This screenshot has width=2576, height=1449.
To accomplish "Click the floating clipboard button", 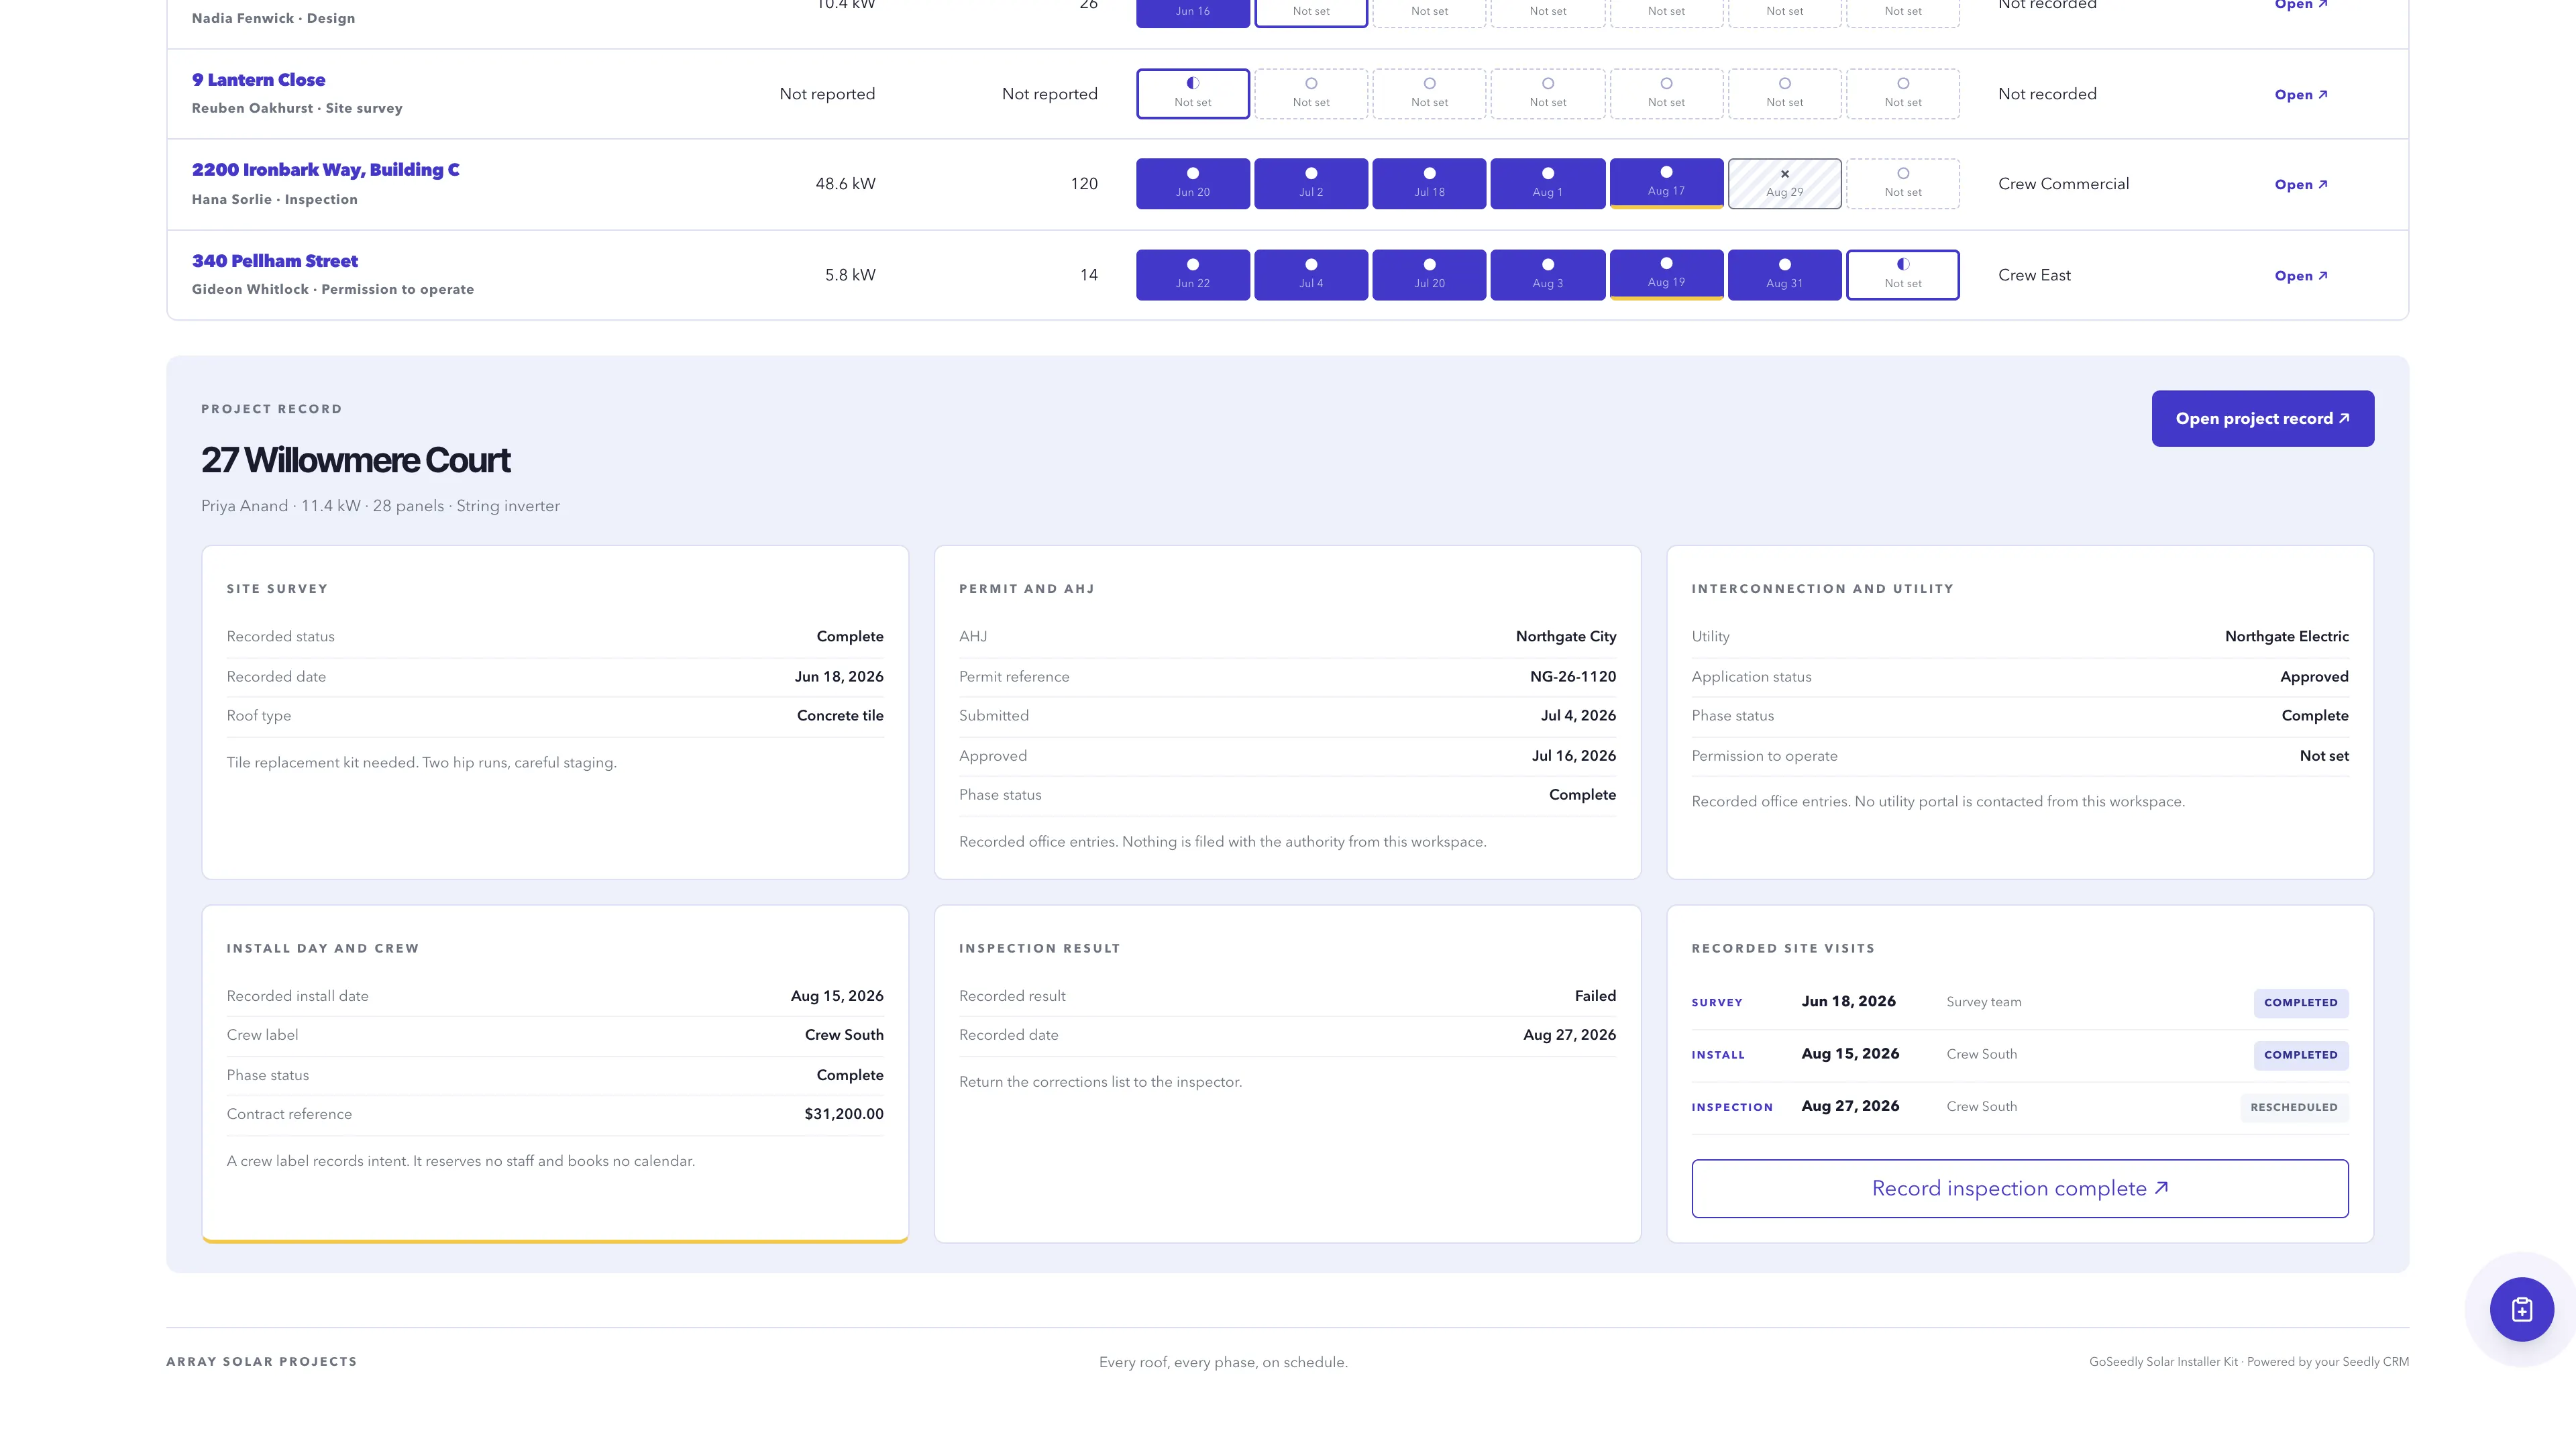I will [2521, 1309].
